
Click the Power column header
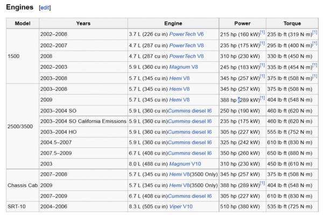[x=242, y=23]
